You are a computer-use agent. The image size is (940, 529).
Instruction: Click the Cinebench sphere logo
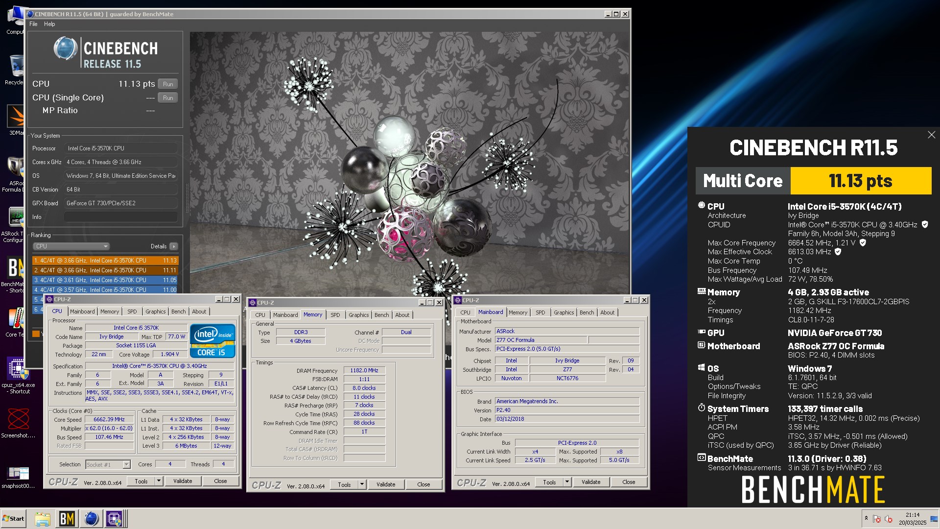point(66,48)
